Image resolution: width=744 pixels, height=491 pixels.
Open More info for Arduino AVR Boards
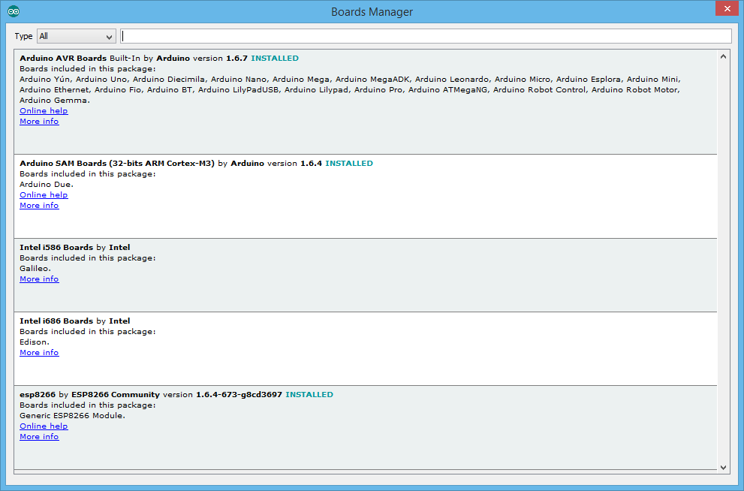[x=39, y=121]
